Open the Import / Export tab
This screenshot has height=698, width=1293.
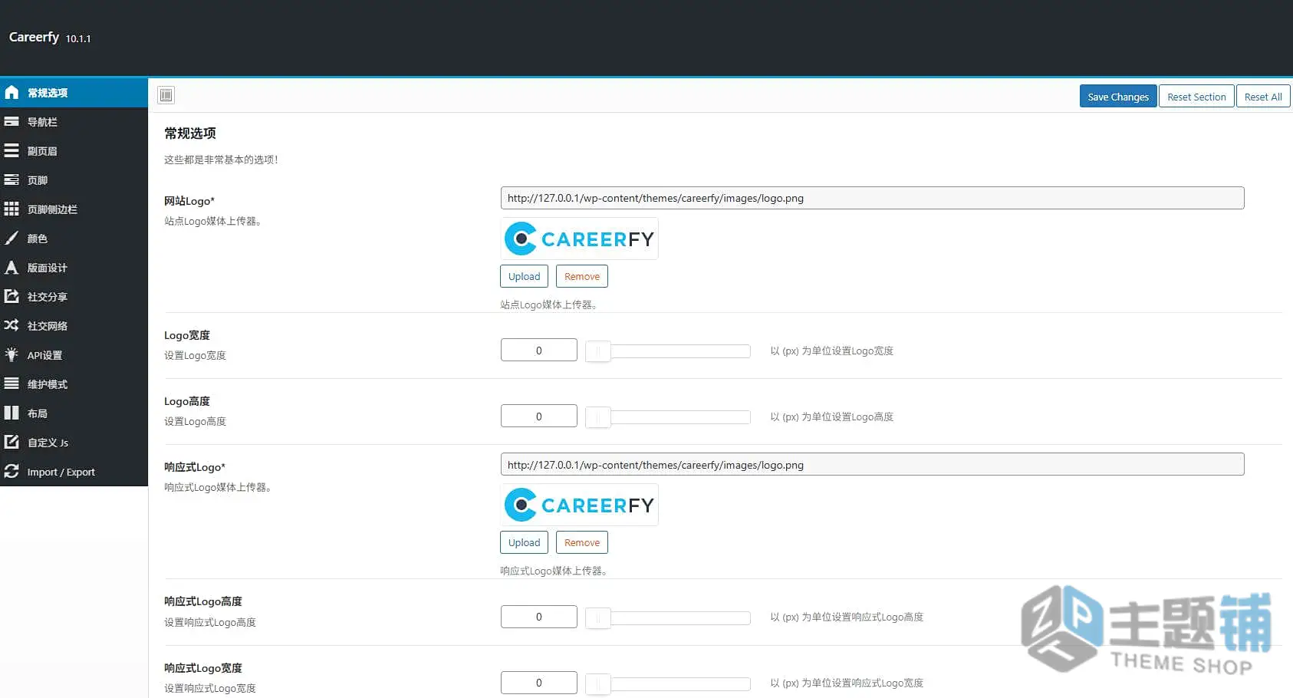[74, 472]
